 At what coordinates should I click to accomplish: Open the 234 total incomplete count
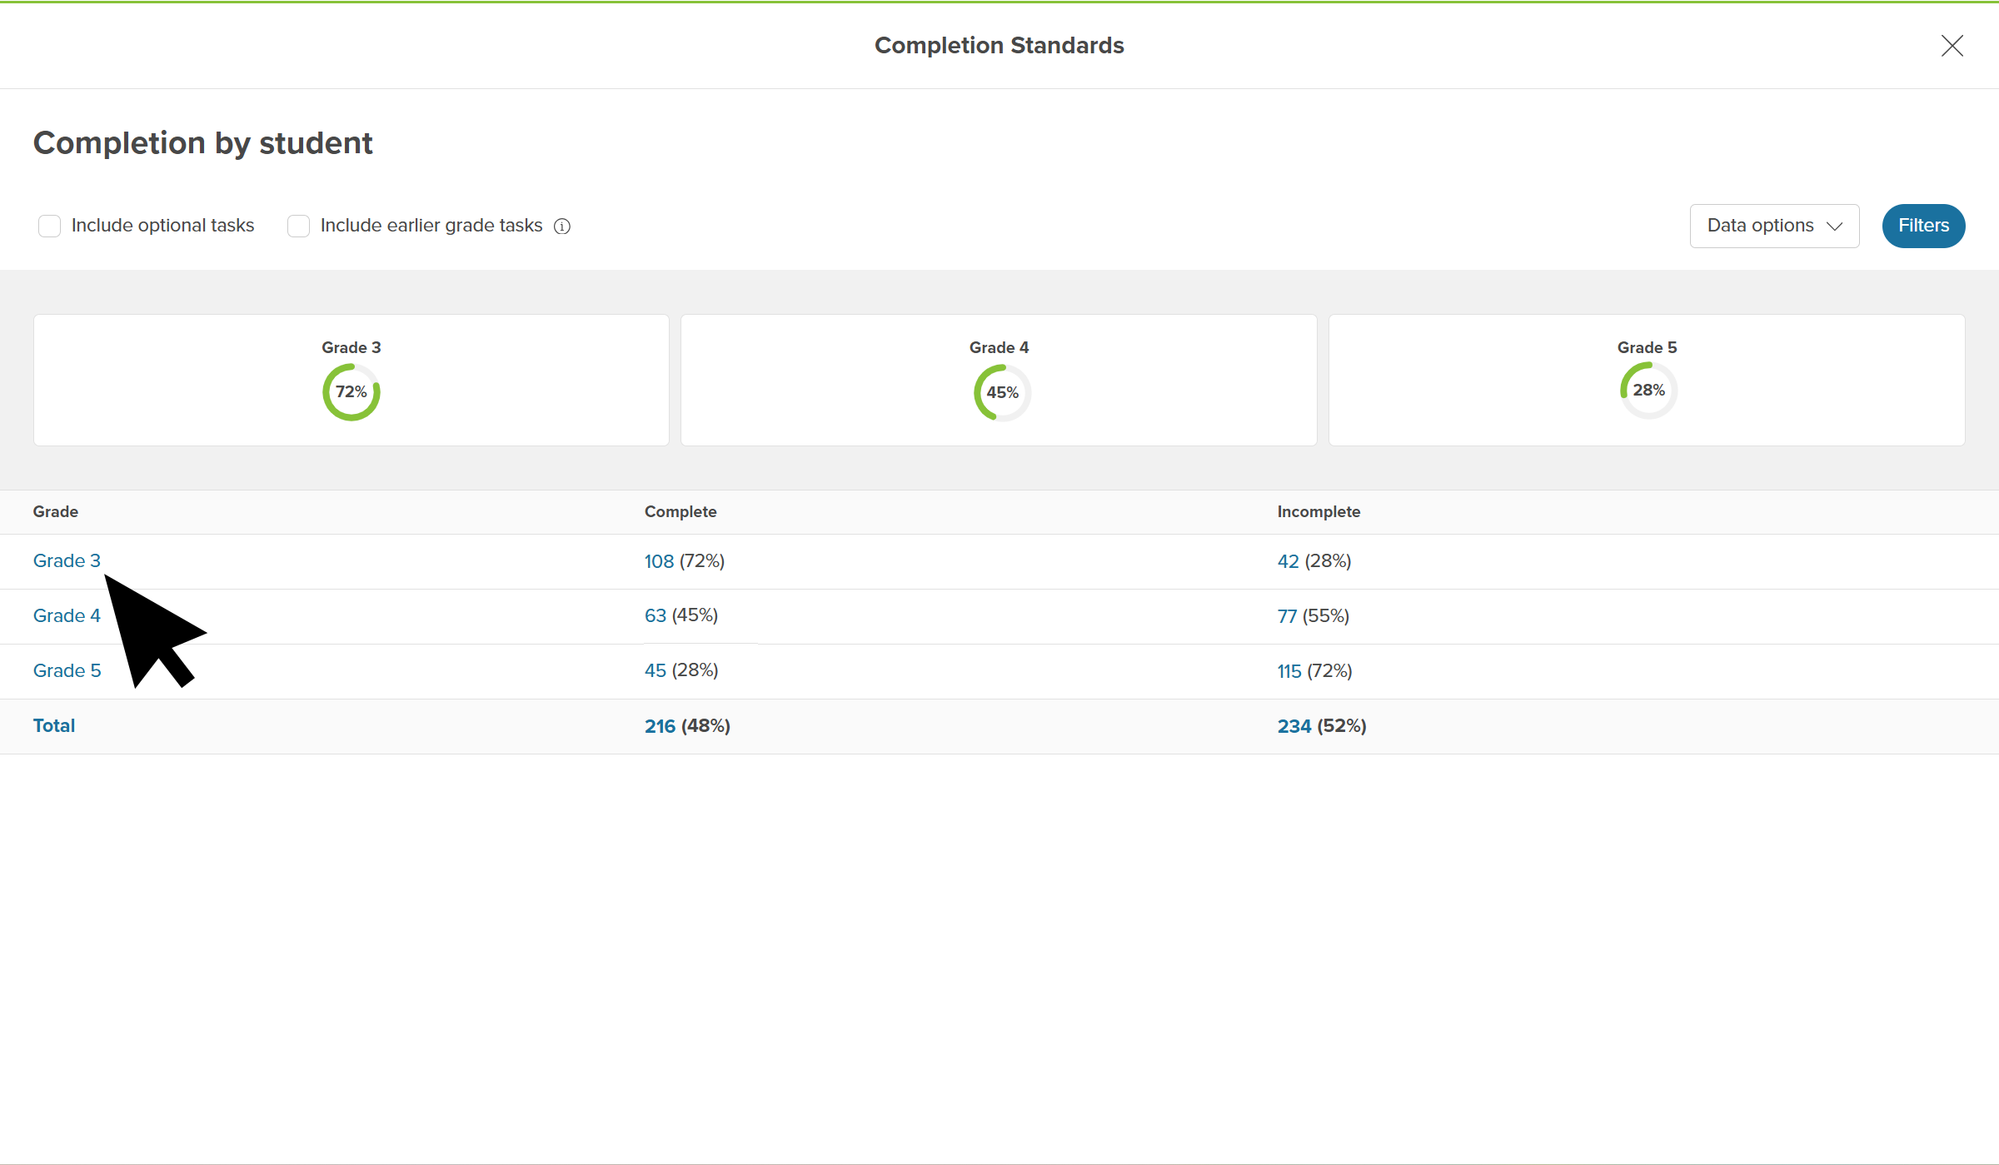pyautogui.click(x=1294, y=727)
